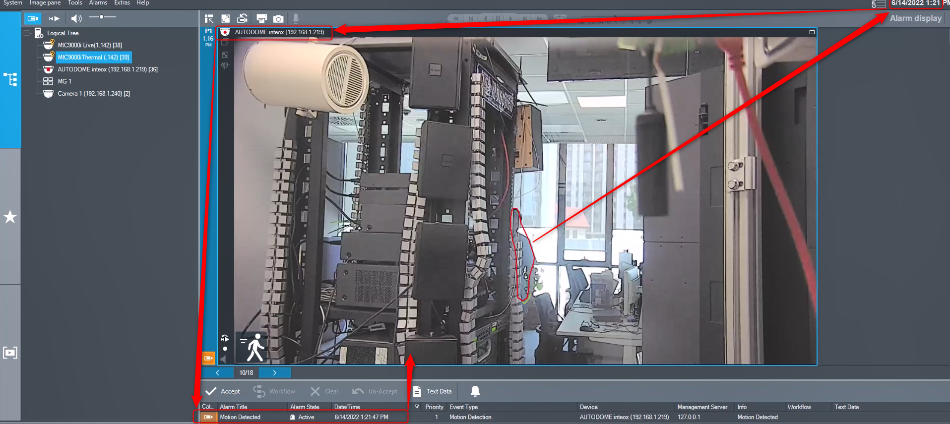Go to next alarm image pane page

275,372
